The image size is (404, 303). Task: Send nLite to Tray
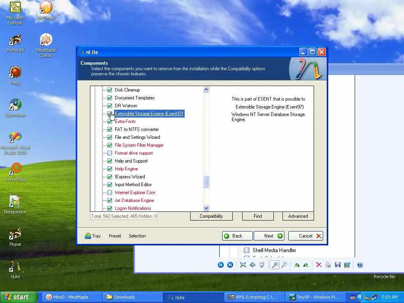(x=93, y=236)
